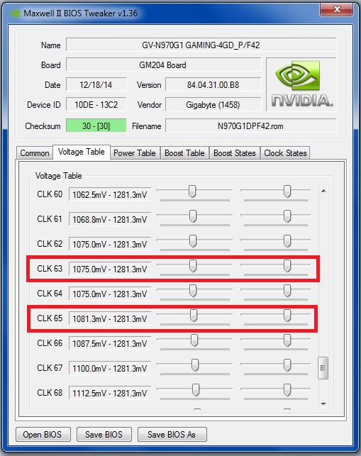Click the CLK 67 voltage value 1100.0mV - 1281.3mV
This screenshot has width=361, height=456.
pos(110,369)
